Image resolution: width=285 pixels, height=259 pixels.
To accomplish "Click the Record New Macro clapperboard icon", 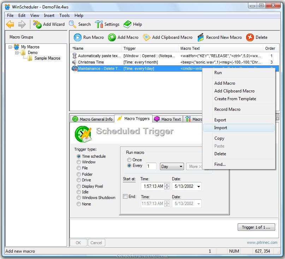I will tap(200, 37).
